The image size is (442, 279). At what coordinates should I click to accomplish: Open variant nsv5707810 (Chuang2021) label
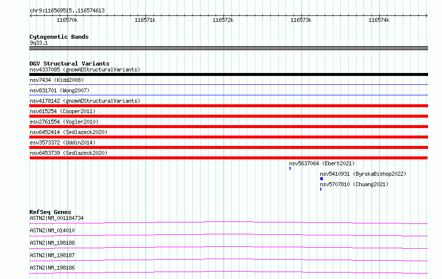pos(354,184)
